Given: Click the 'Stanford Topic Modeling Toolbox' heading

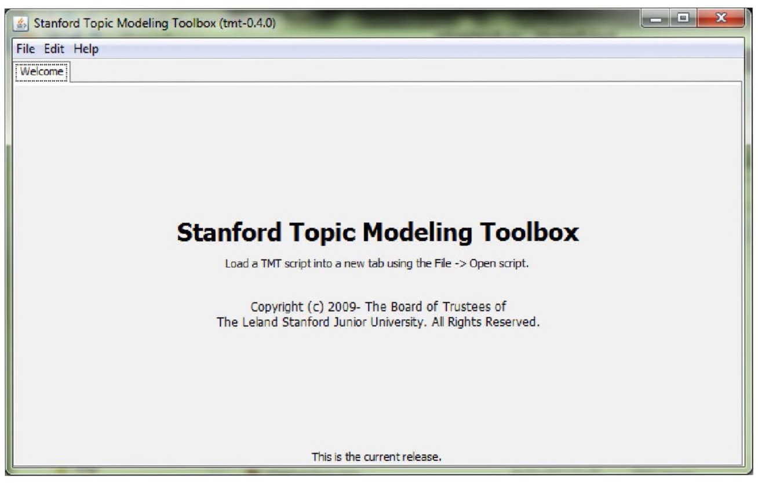Looking at the screenshot, I should [378, 233].
